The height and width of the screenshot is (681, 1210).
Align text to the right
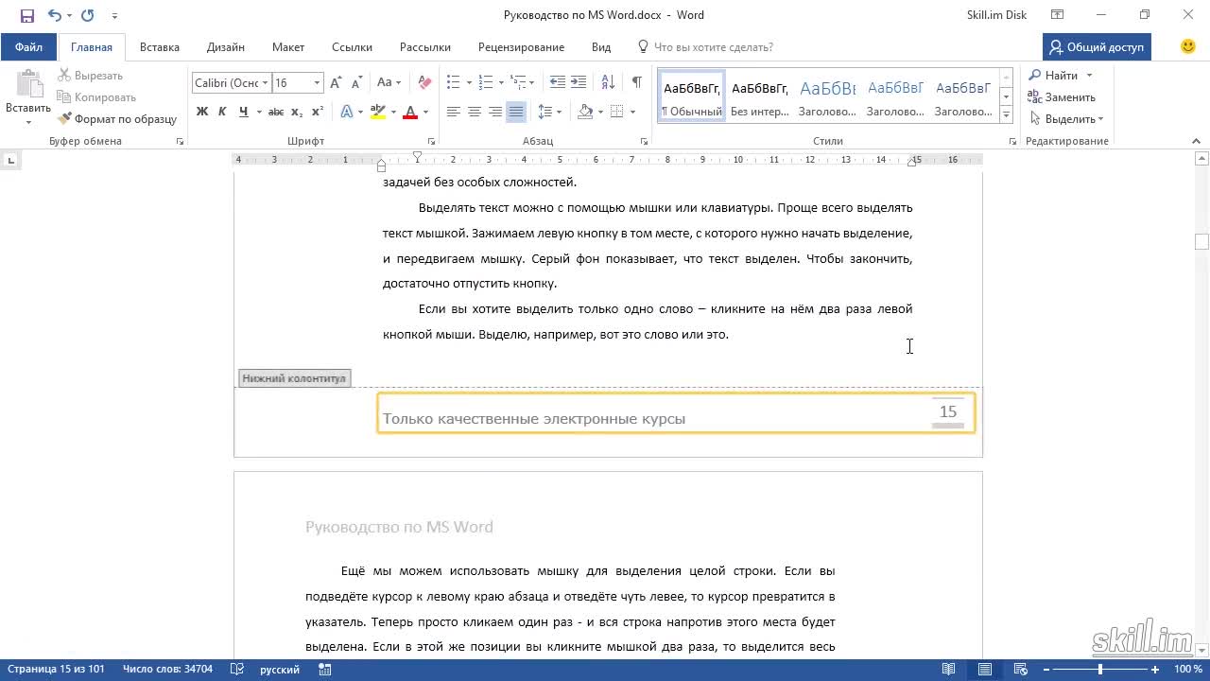(494, 112)
